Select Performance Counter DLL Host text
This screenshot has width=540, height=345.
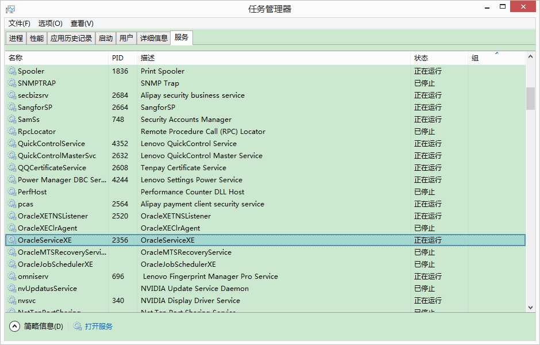click(x=192, y=191)
